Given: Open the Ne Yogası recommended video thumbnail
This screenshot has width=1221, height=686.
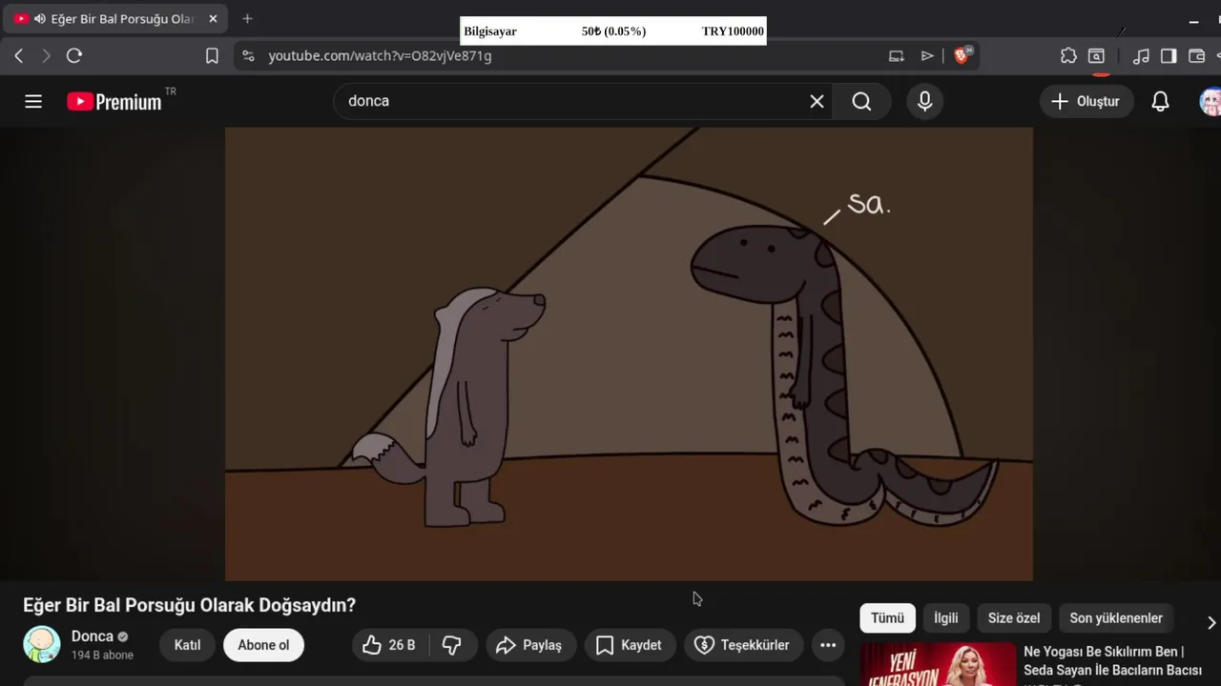Looking at the screenshot, I should pos(939,664).
